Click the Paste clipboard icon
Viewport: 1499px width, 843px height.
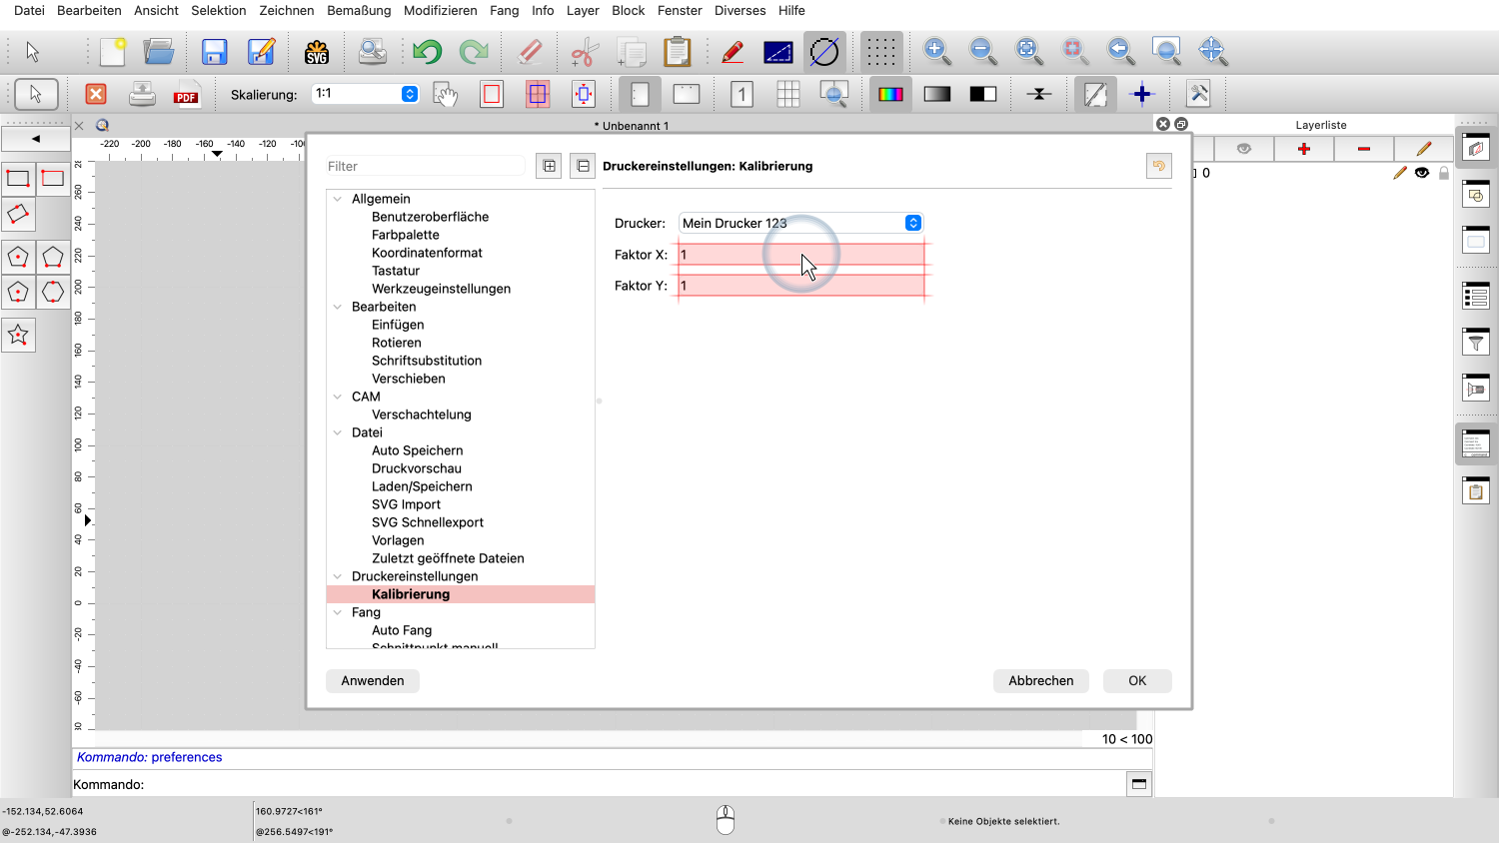point(677,52)
